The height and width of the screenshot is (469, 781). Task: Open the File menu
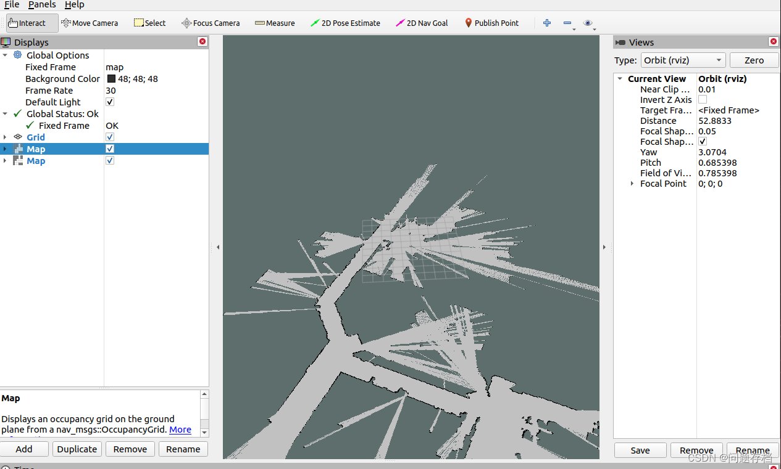coord(11,5)
